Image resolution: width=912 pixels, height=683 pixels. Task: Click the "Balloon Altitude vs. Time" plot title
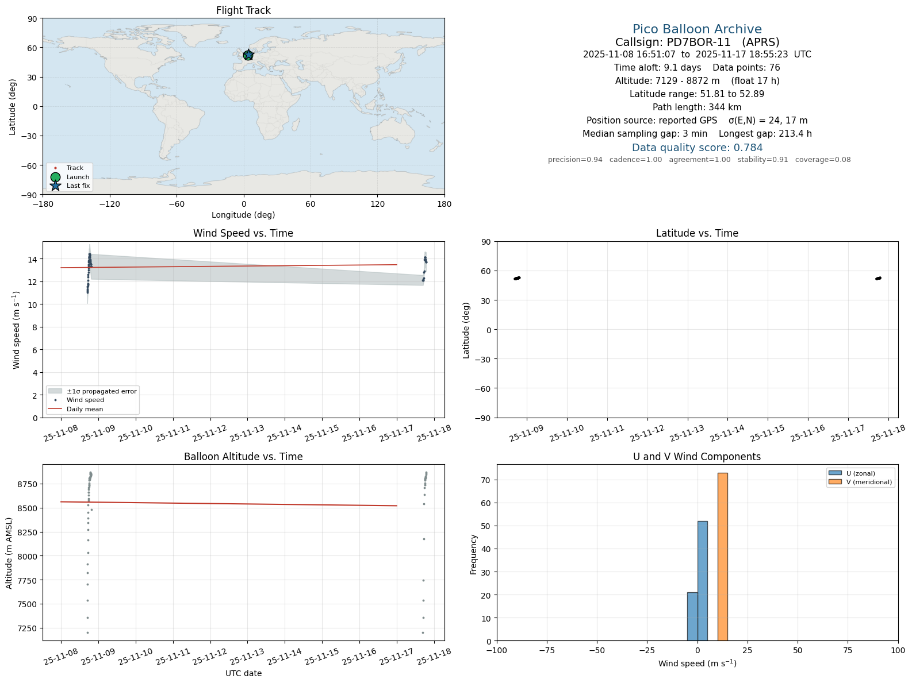pyautogui.click(x=243, y=457)
